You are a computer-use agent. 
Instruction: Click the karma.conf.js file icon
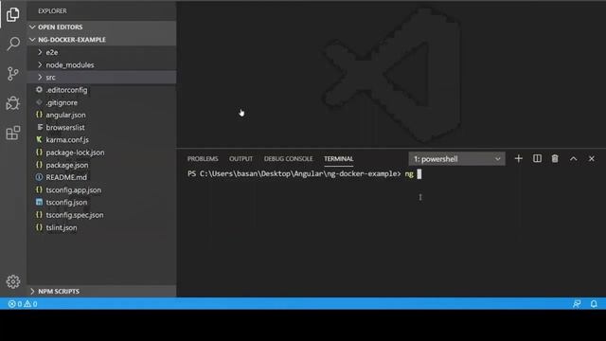[39, 139]
